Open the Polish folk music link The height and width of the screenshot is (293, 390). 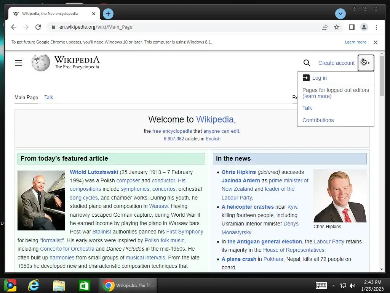[165, 240]
